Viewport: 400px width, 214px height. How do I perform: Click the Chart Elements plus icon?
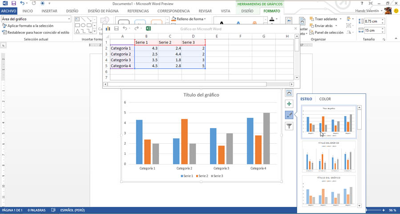click(289, 104)
